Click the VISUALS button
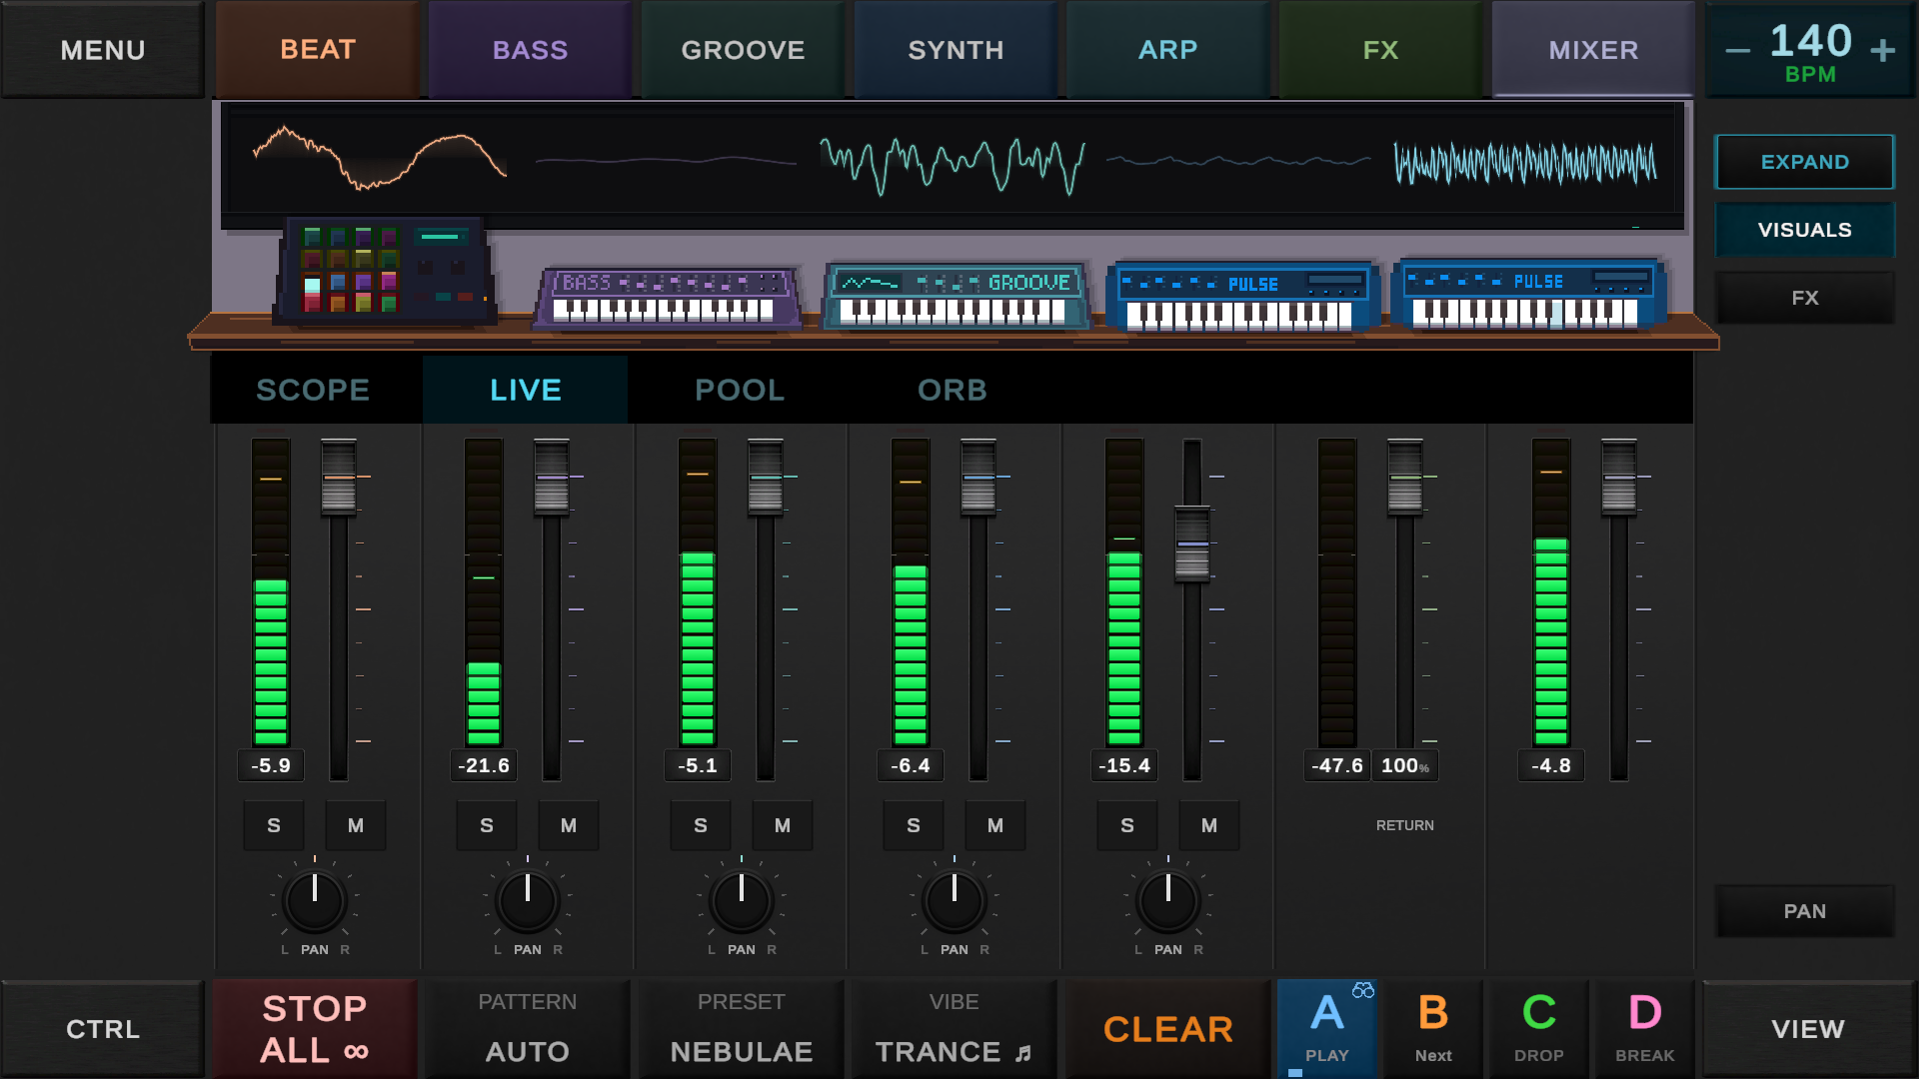Viewport: 1919px width, 1079px height. point(1805,230)
